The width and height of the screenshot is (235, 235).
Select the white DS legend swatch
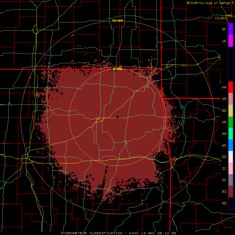pyautogui.click(x=231, y=157)
